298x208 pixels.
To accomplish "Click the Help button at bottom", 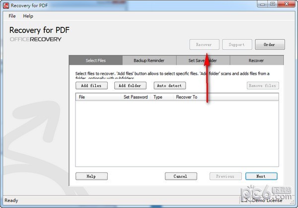I will pos(91,176).
